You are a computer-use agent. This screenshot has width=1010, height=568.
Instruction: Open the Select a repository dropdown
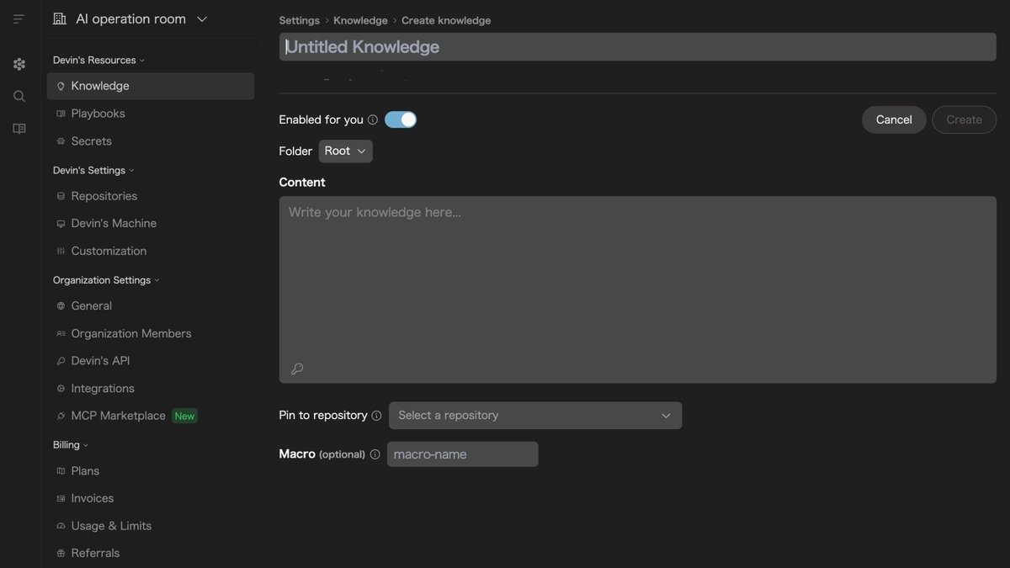point(535,414)
